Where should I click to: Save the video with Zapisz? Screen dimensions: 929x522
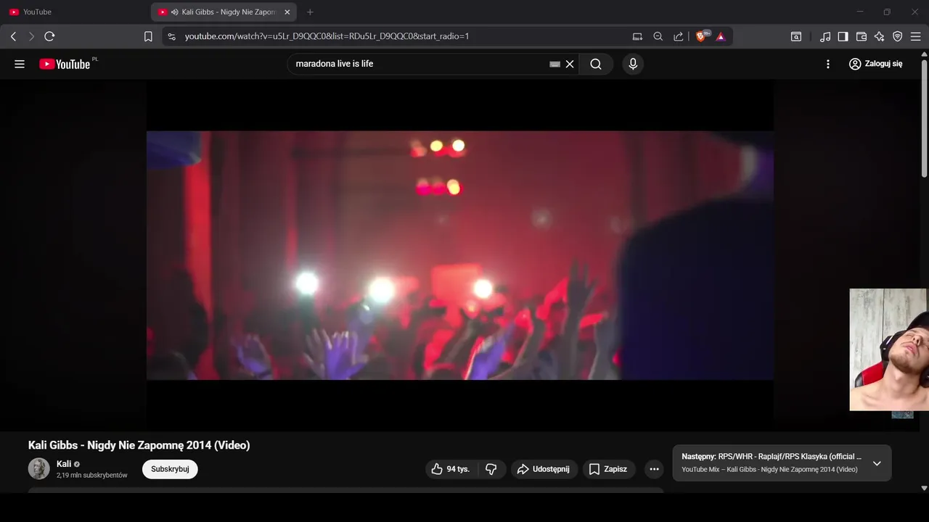608,469
